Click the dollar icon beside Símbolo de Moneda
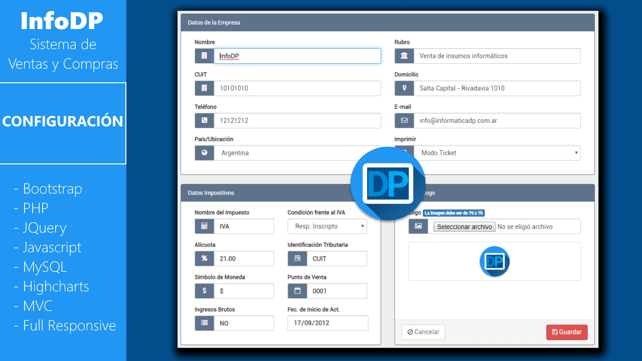642x361 pixels. [204, 291]
